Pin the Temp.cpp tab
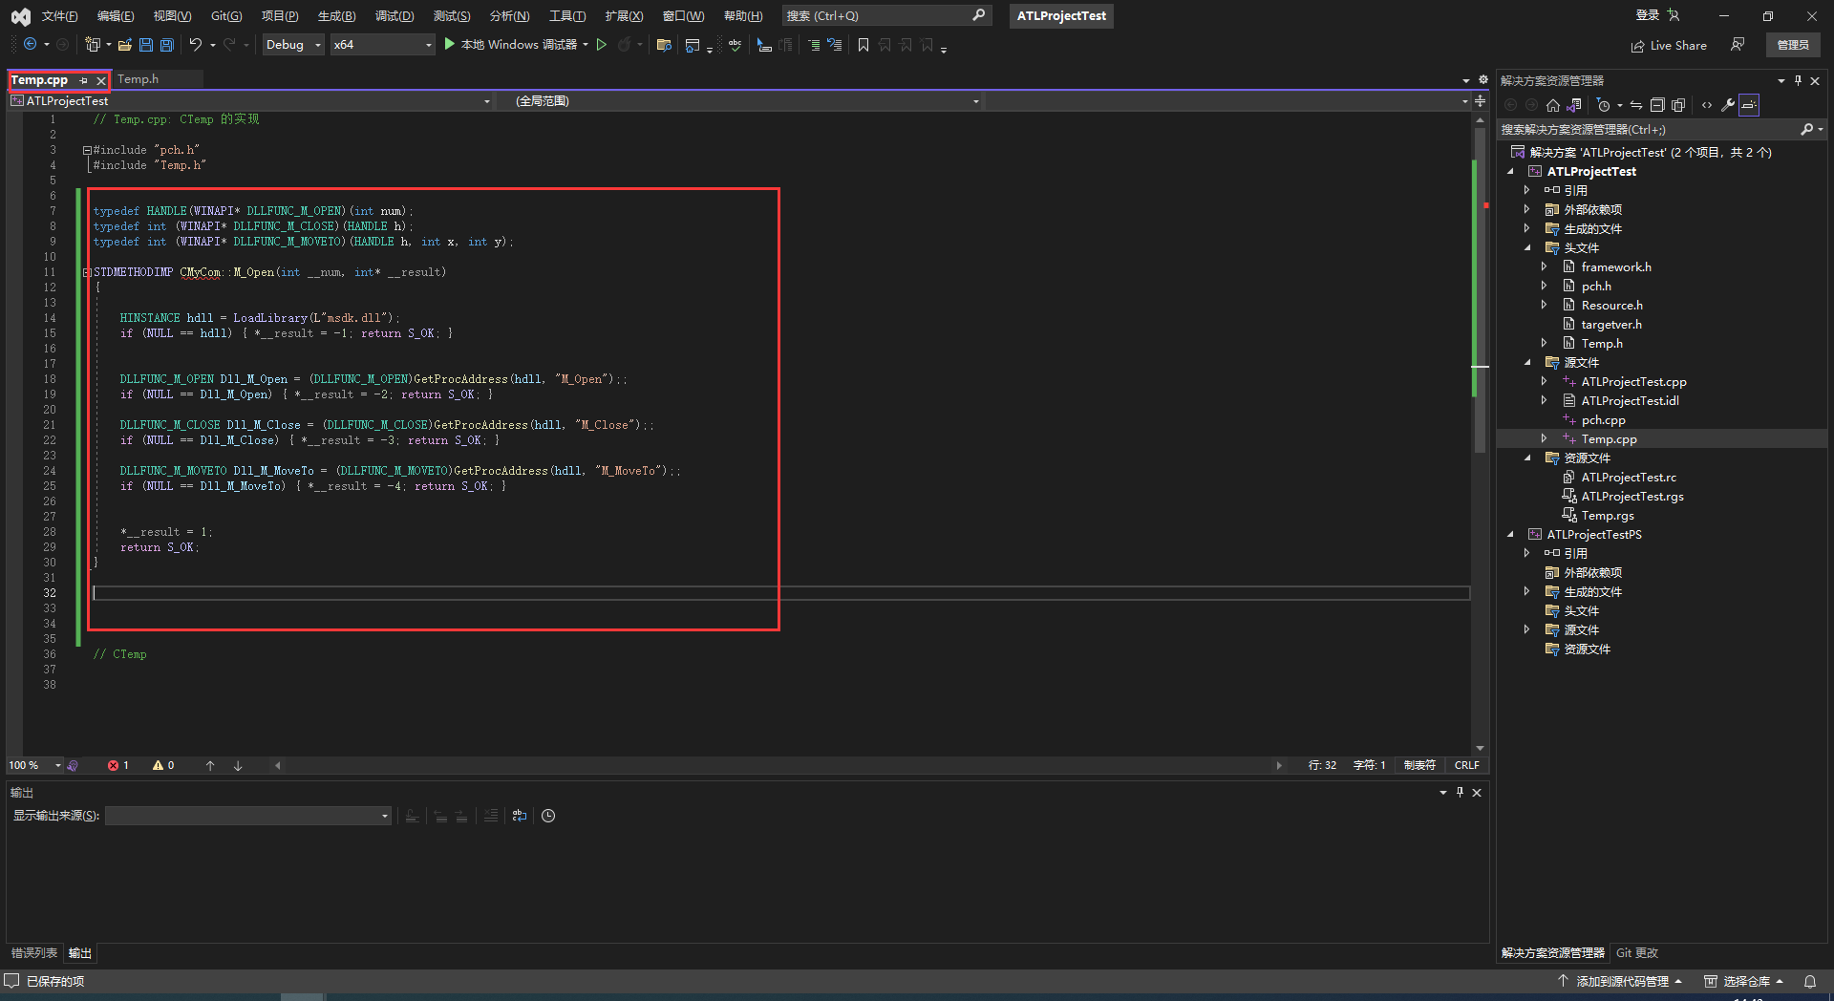Image resolution: width=1834 pixels, height=1001 pixels. pyautogui.click(x=84, y=81)
